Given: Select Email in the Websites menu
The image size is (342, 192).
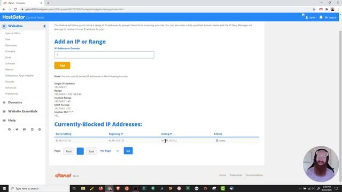Looking at the screenshot, I should [9, 58].
